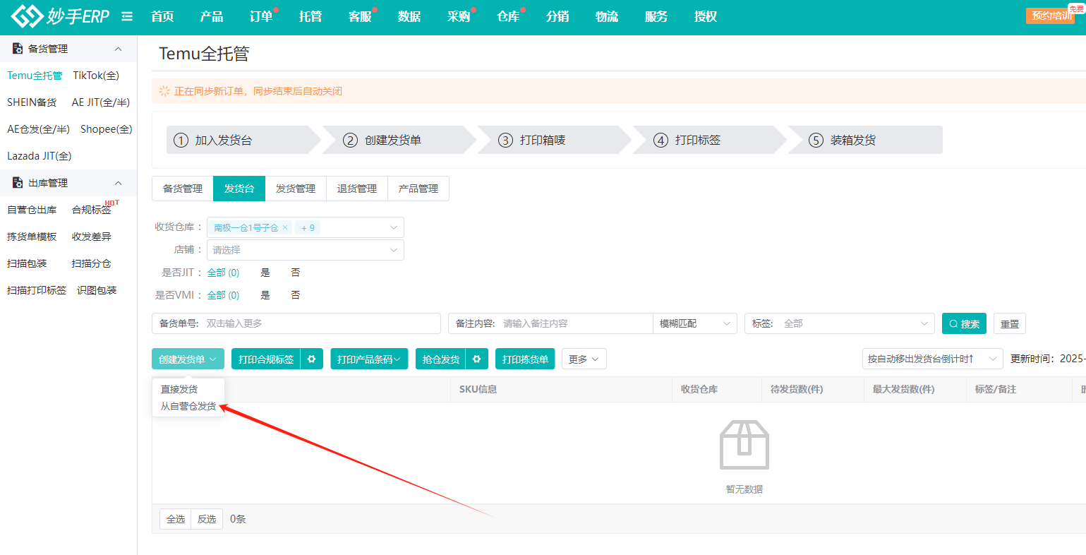Switch to the 产品管理 tab

[x=418, y=189]
